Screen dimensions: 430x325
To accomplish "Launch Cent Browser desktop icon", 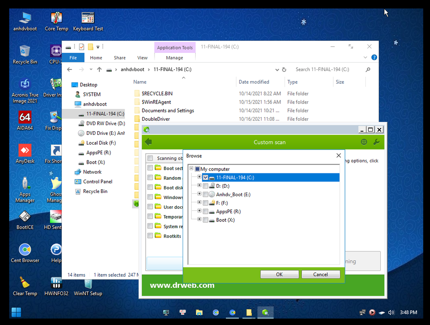I will coord(25,253).
